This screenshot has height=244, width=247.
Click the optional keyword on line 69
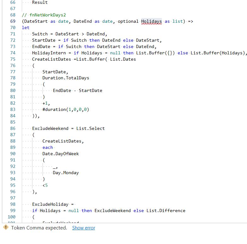click(128, 21)
